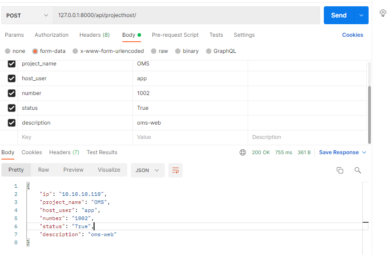Switch to Raw response view
The height and width of the screenshot is (255, 391).
tap(43, 170)
